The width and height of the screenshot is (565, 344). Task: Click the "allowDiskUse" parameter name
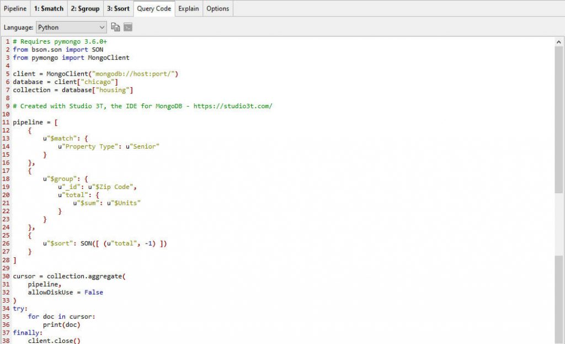click(50, 292)
